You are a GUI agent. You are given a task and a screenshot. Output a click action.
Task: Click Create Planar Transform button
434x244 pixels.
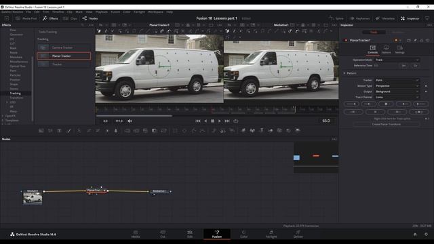tap(387, 124)
